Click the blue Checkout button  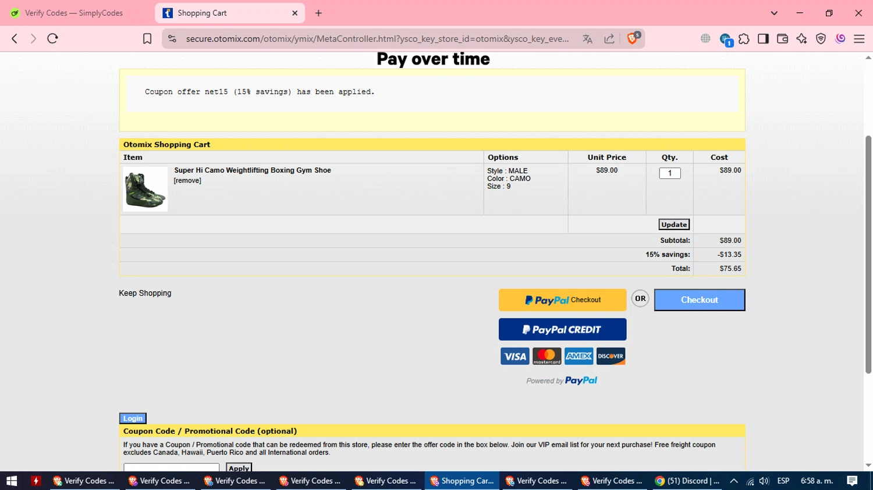[x=700, y=300]
